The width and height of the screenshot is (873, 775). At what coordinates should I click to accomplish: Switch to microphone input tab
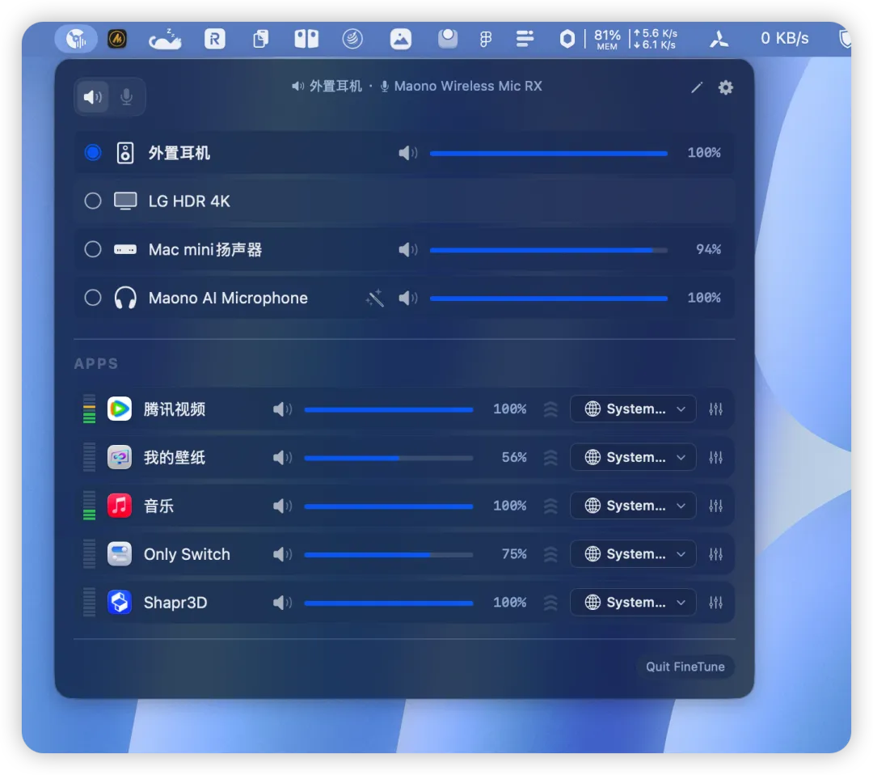pyautogui.click(x=126, y=97)
